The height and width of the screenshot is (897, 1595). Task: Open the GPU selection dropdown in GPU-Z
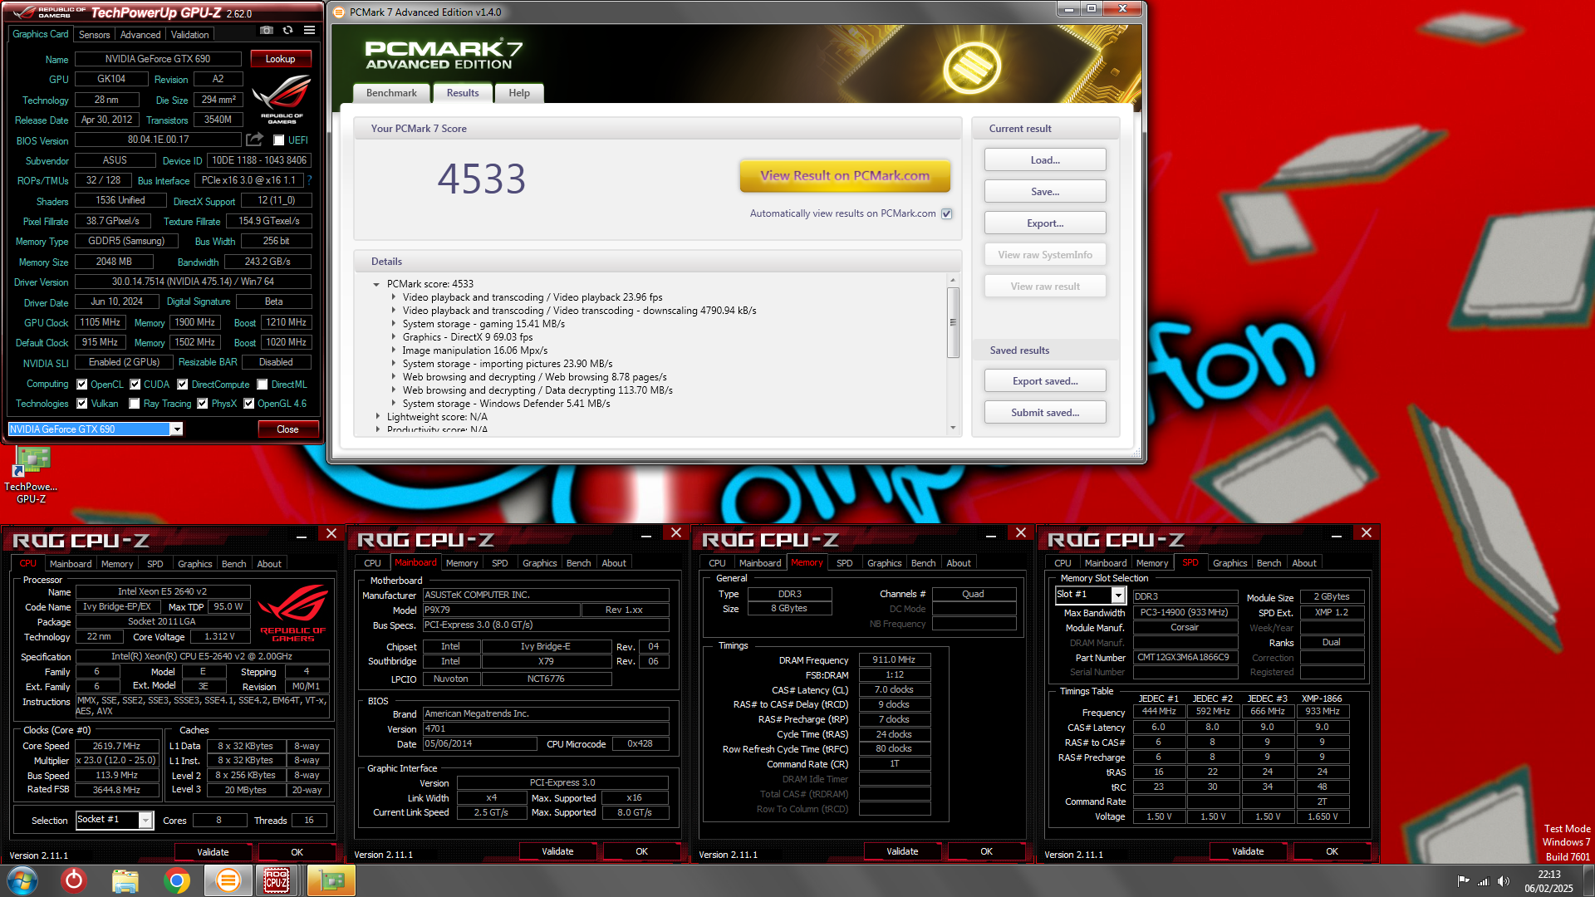[x=176, y=429]
